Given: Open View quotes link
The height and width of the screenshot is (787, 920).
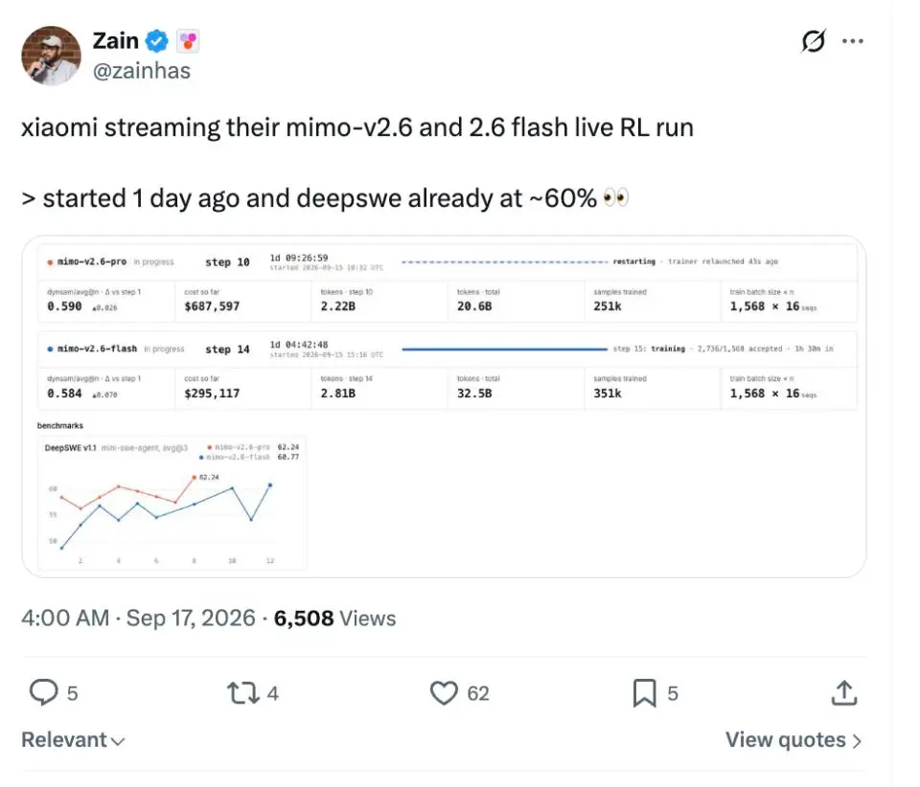Looking at the screenshot, I should pyautogui.click(x=793, y=739).
